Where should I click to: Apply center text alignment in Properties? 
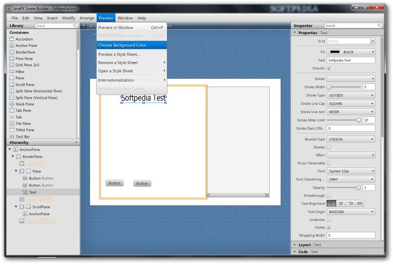click(x=341, y=203)
